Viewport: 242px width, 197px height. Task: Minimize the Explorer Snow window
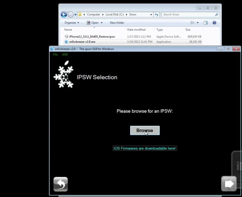(x=200, y=8)
